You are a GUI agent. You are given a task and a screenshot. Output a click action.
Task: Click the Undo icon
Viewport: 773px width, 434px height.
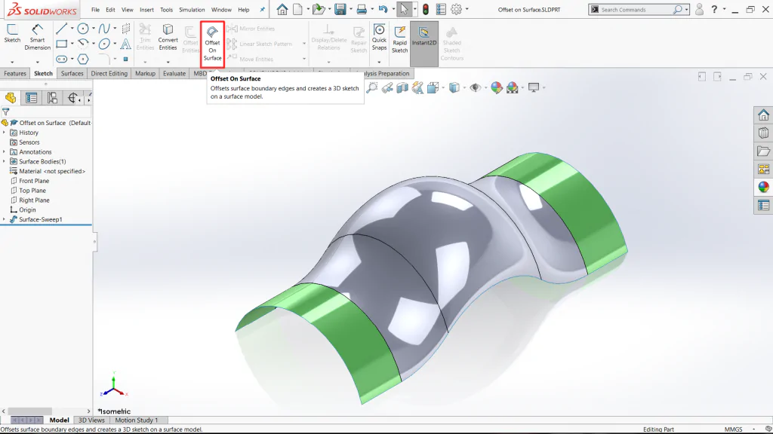383,9
